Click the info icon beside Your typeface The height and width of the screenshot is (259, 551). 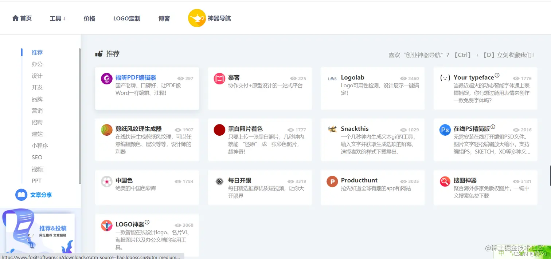pyautogui.click(x=497, y=75)
